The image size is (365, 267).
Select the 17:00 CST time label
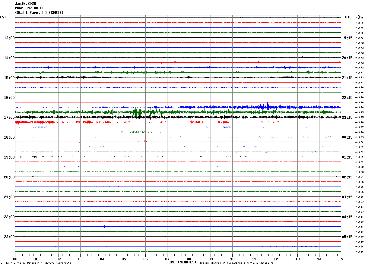click(x=9, y=118)
